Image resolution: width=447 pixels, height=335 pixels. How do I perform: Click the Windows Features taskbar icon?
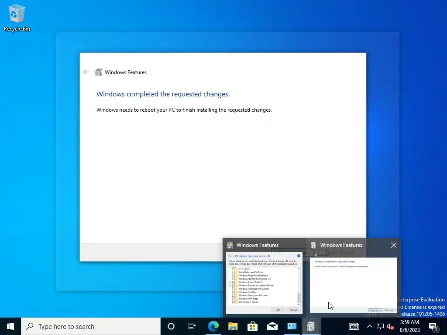point(311,326)
